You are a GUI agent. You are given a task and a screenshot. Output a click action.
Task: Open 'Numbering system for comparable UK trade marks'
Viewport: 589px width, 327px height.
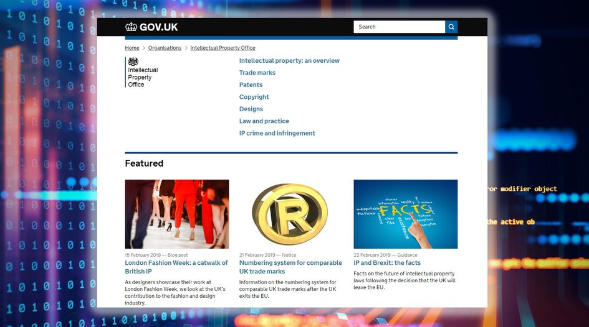(290, 267)
